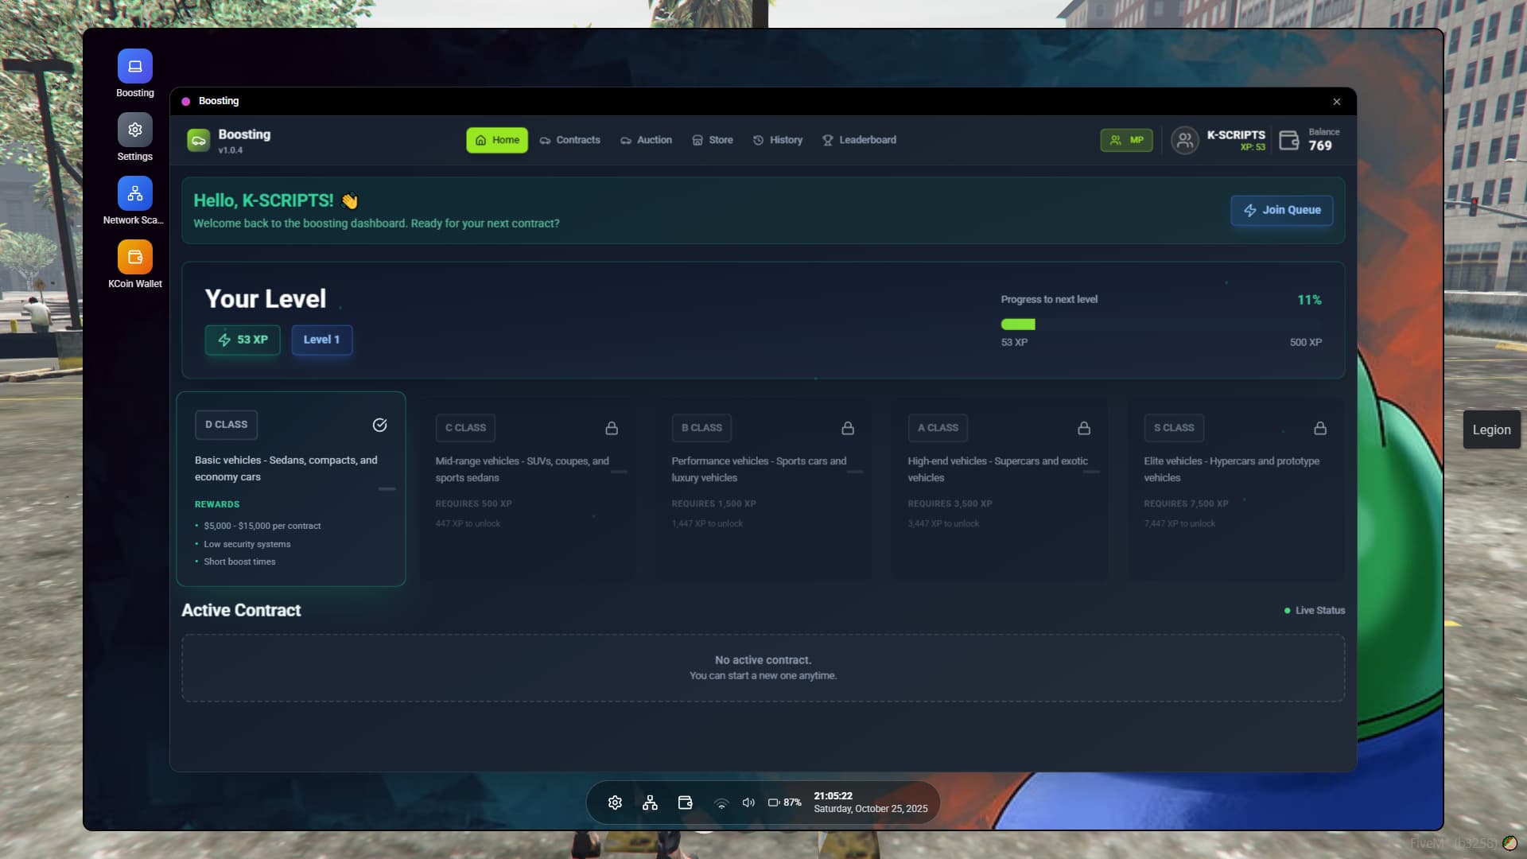Click the taskbar volume speaker icon

click(x=748, y=803)
